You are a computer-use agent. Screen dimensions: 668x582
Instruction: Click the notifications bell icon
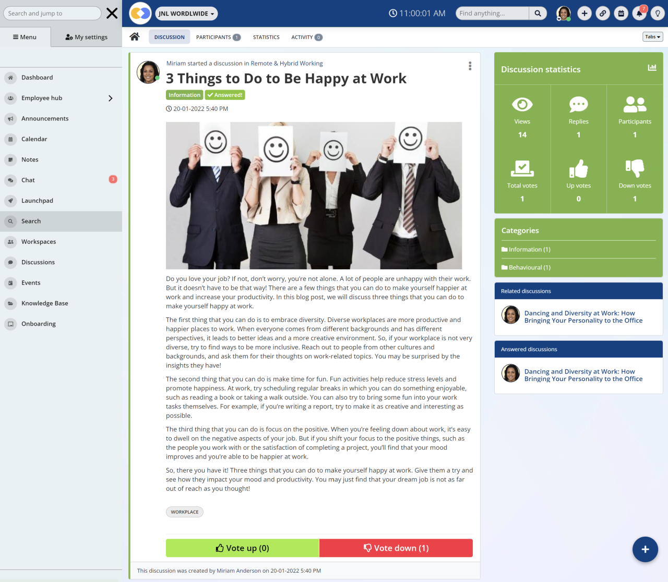point(639,13)
